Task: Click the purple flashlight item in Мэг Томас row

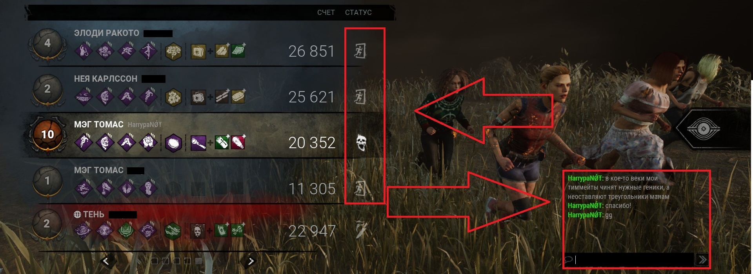Action: 198,143
